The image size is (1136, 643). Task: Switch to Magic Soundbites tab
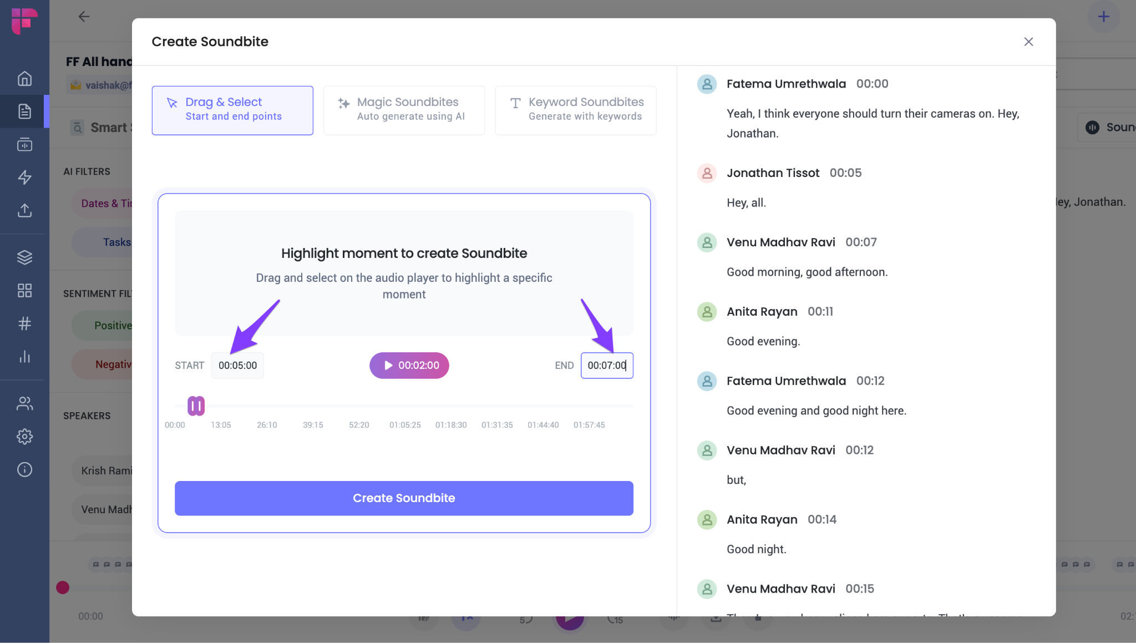[x=404, y=110]
